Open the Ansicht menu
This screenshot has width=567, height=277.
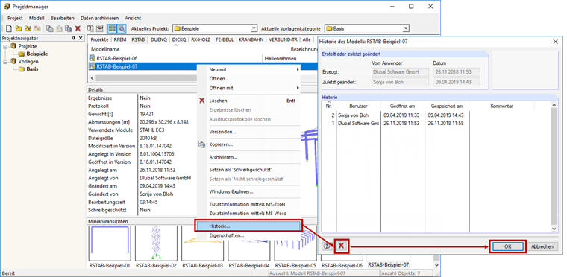pyautogui.click(x=133, y=18)
